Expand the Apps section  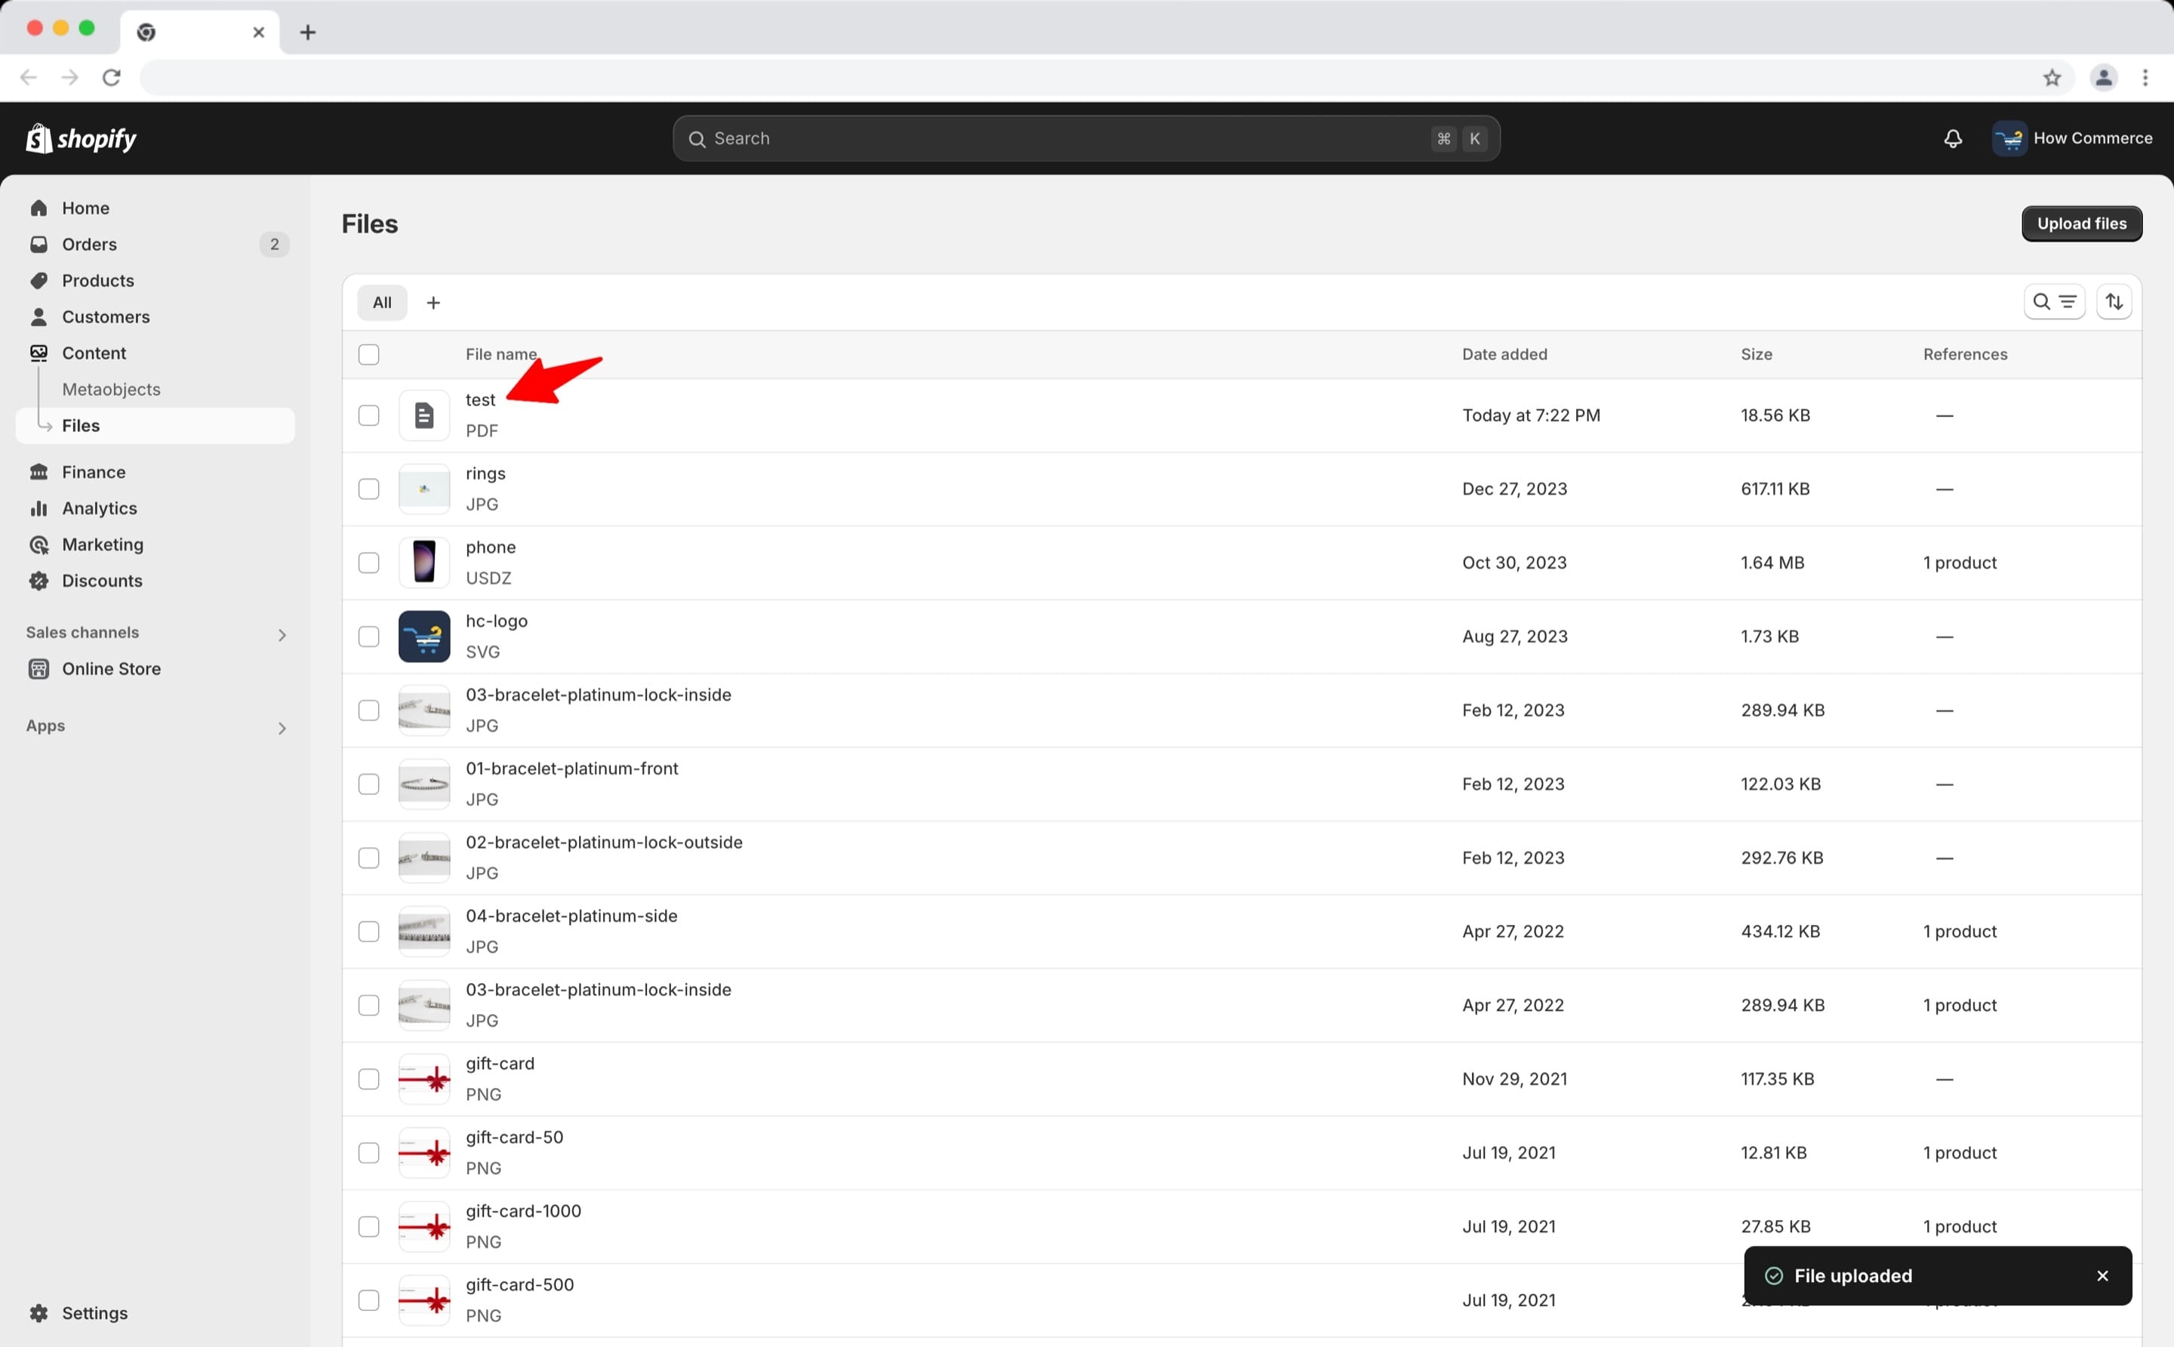coord(282,729)
